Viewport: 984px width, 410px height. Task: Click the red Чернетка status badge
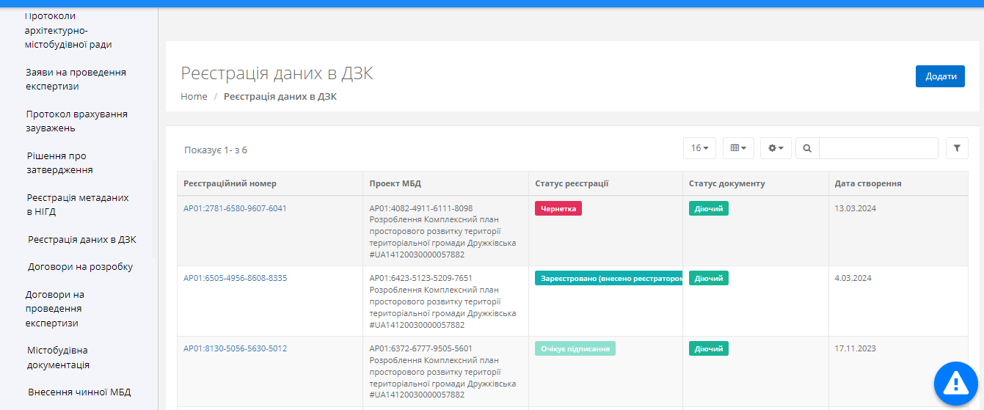click(x=558, y=208)
